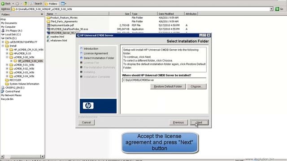Expand the HPuCMDB_9.10 folder
The width and height of the screenshot is (287, 161).
click(x=7, y=54)
